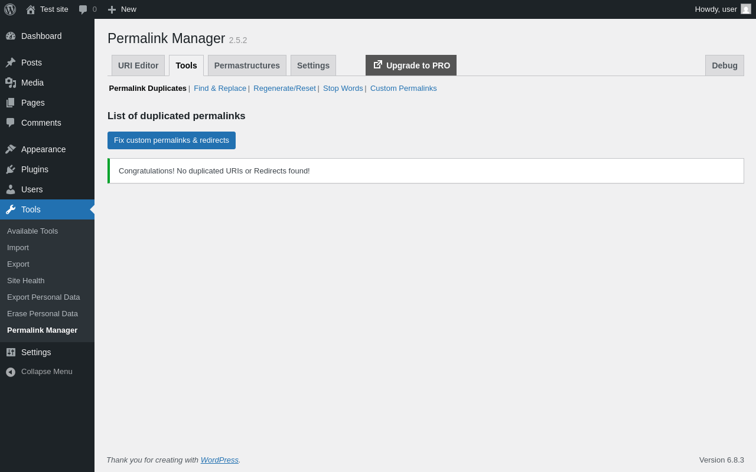Collapse the admin sidebar menu
The image size is (756, 472).
(x=39, y=372)
